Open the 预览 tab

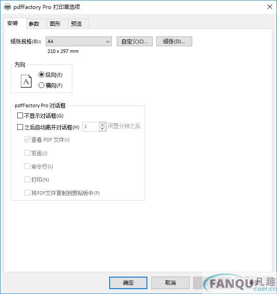click(x=76, y=24)
